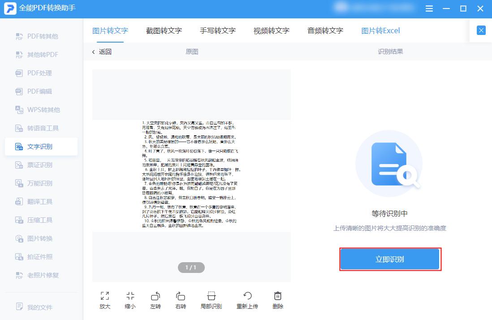Rotate the image left using 左转
The height and width of the screenshot is (320, 492).
155,299
